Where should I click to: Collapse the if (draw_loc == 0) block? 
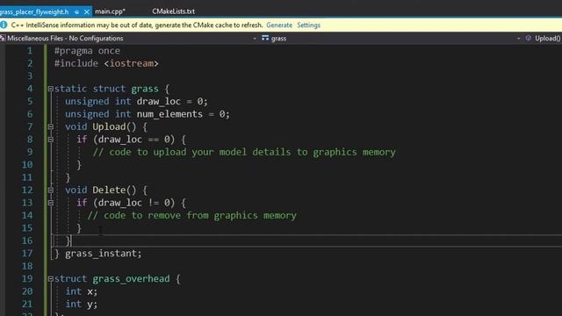51,140
